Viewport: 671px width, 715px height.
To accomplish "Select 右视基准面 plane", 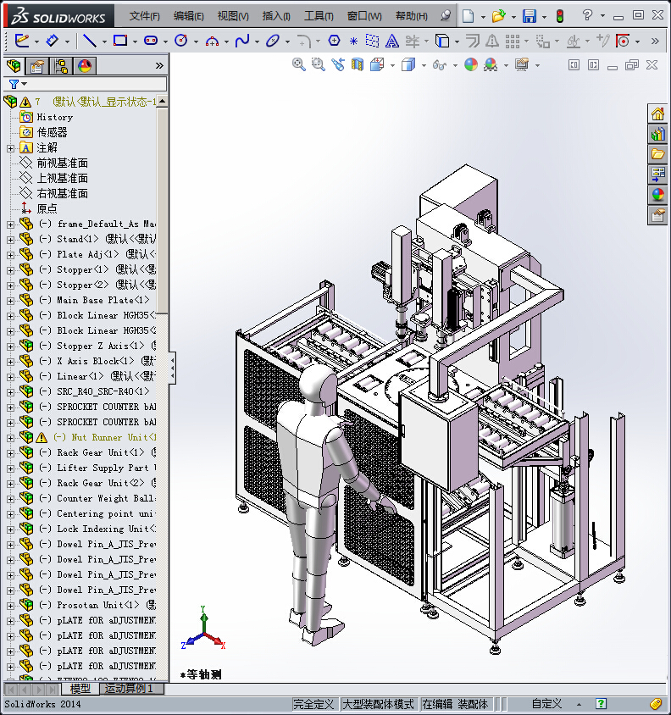I will [x=62, y=194].
